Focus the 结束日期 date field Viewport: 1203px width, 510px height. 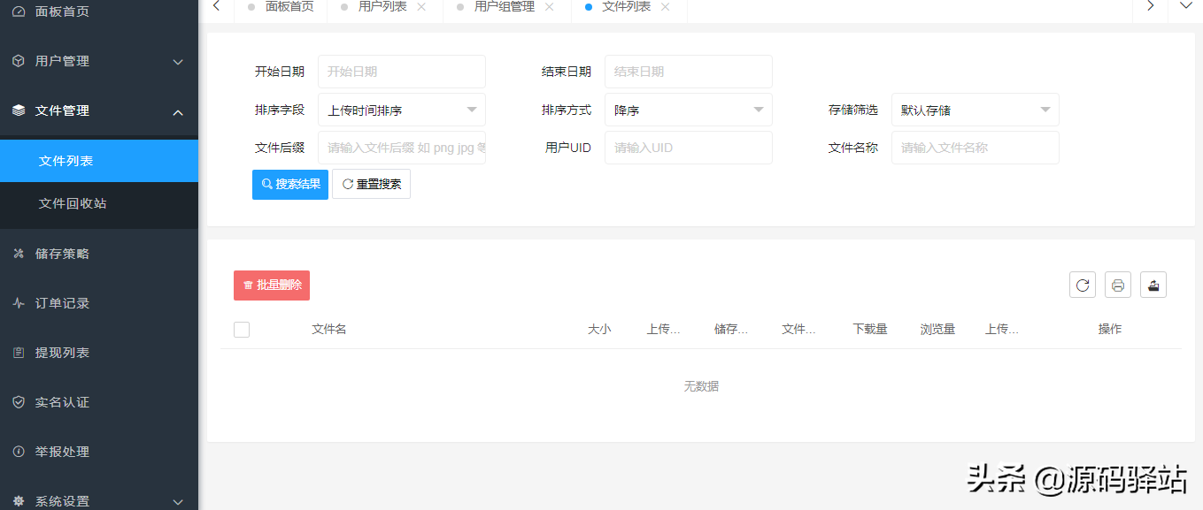point(688,72)
